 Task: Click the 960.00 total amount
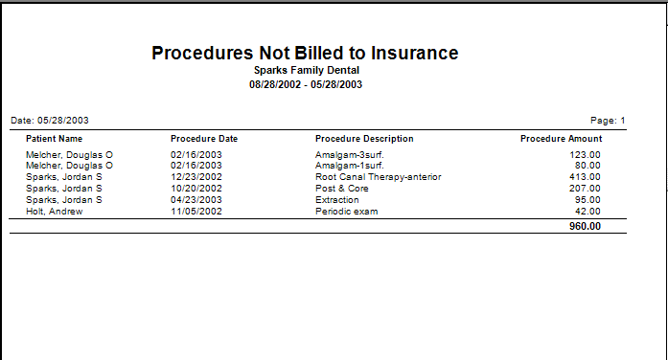[585, 226]
